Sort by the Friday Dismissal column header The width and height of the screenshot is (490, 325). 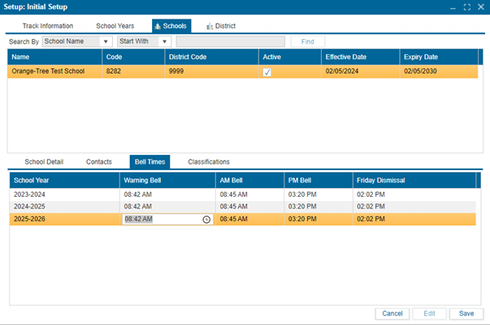(414, 180)
